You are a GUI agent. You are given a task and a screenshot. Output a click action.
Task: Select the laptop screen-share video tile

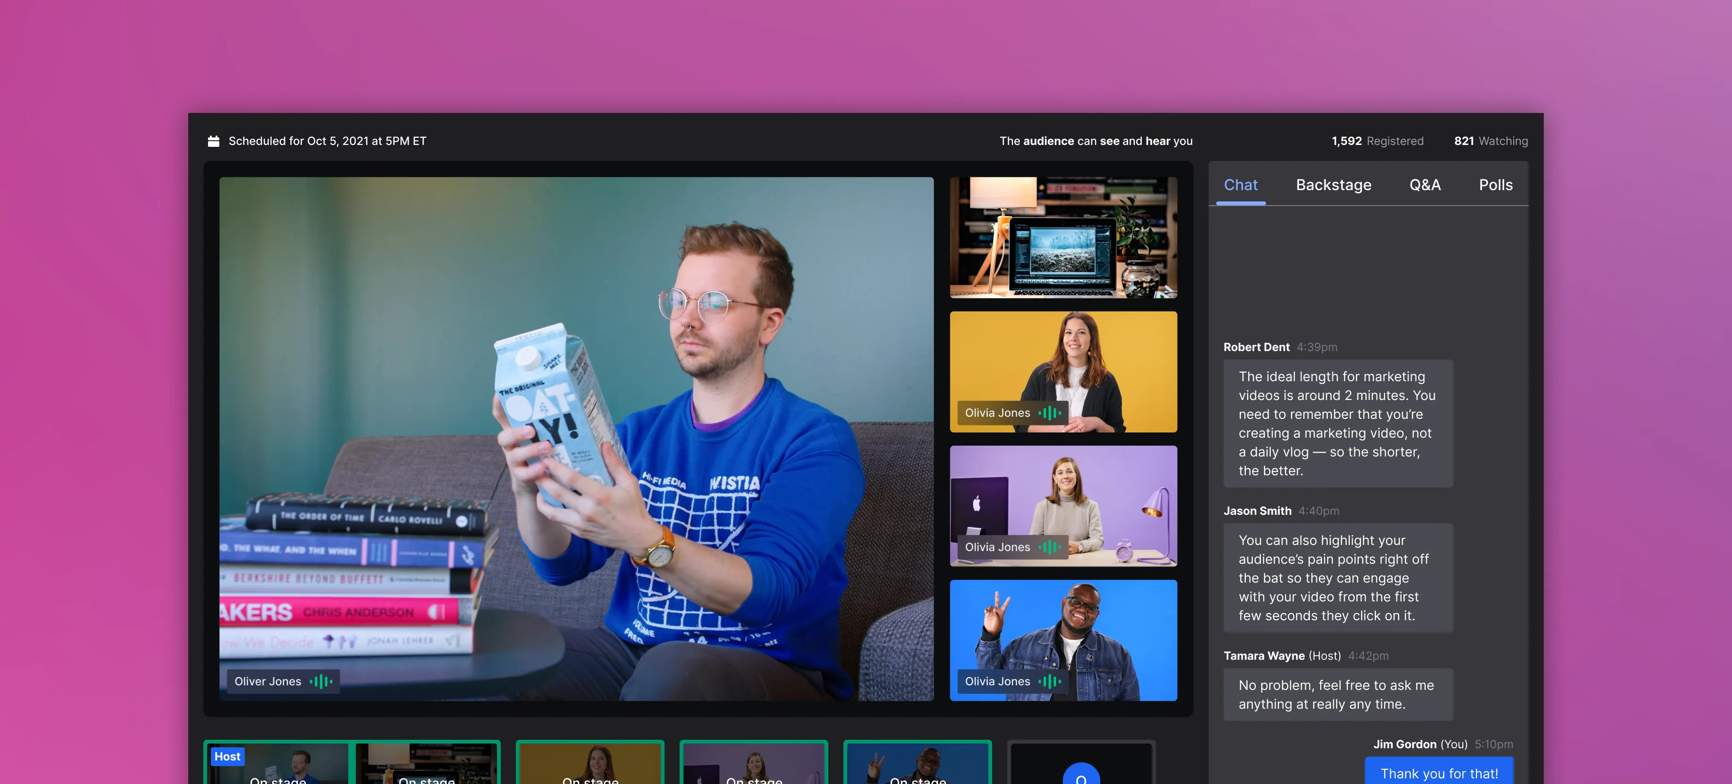(1063, 237)
